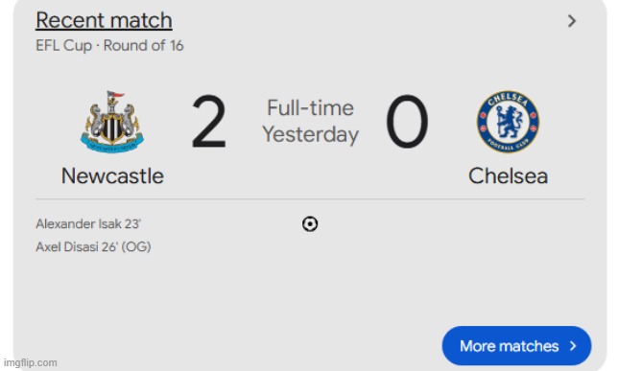
Task: Click the Newcastle United crest icon
Action: pos(112,122)
